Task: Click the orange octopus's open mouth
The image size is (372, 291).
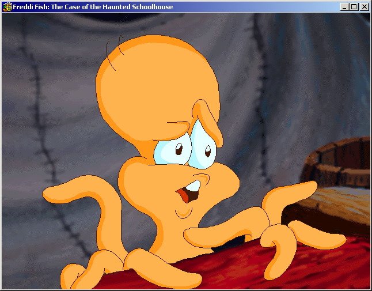Action: click(189, 191)
